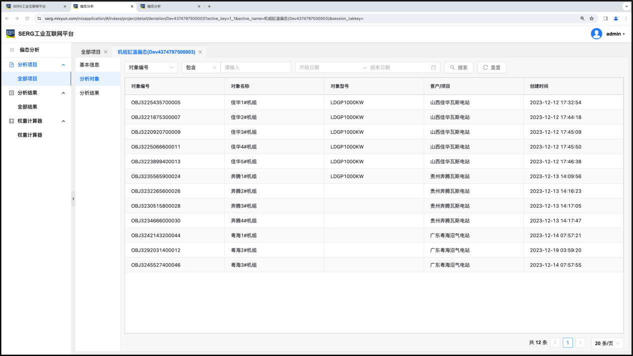The width and height of the screenshot is (633, 356).
Task: Open the 包含 condition dropdown
Action: [201, 67]
